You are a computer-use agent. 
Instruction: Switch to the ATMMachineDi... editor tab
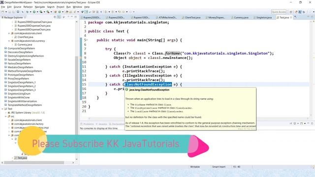coord(166,18)
